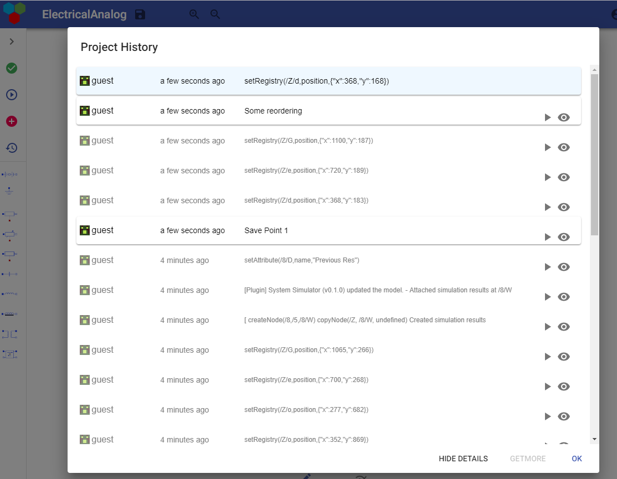Image resolution: width=617 pixels, height=479 pixels.
Task: Eye icon for setRegistry Z/d 368,183 row
Action: [x=564, y=207]
